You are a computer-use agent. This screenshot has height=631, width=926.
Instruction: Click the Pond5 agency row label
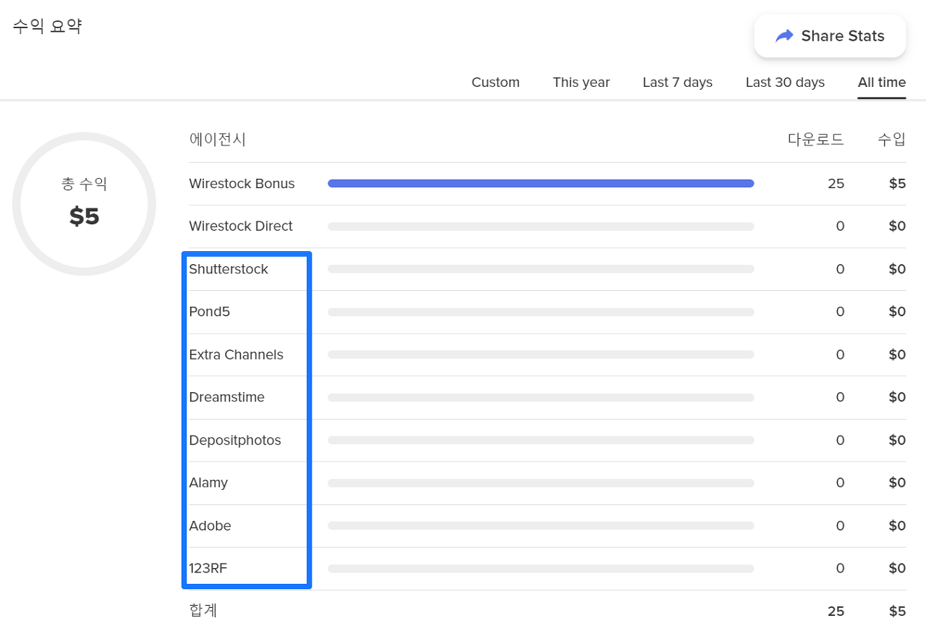point(209,312)
